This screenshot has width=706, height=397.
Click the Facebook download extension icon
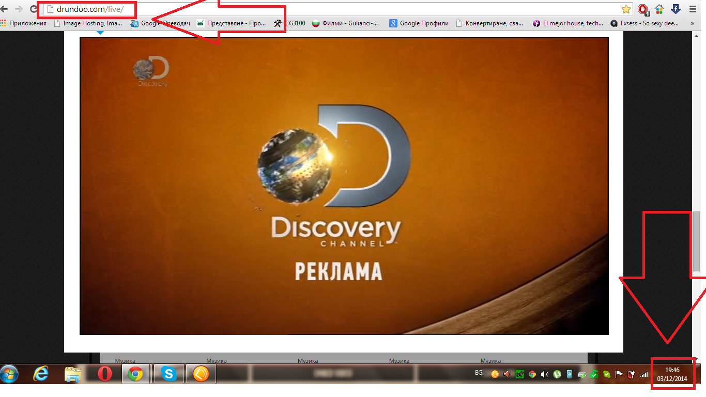tap(676, 9)
